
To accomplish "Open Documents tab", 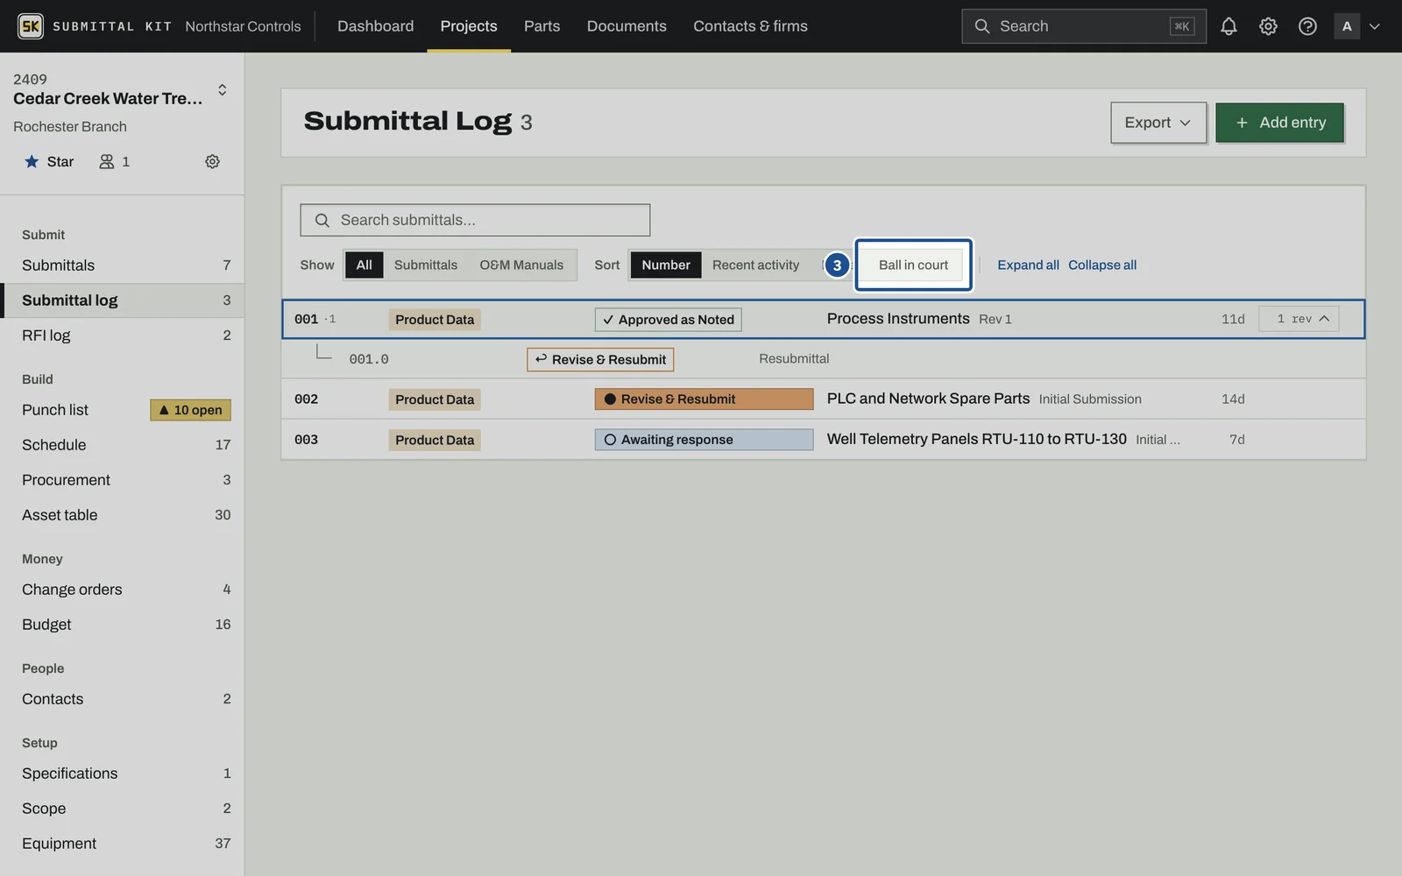I will (627, 26).
